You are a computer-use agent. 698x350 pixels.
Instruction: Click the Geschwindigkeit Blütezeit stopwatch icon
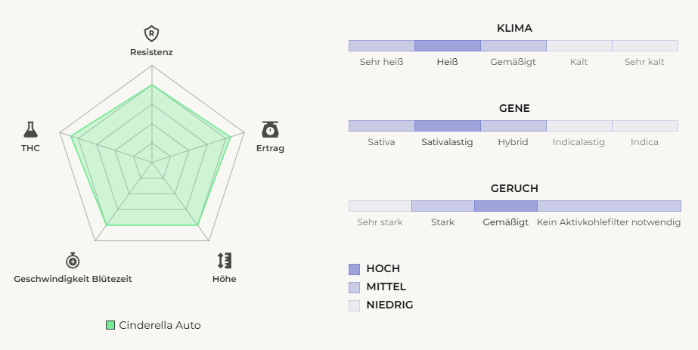click(73, 260)
